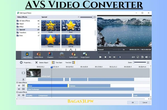Stop the preview playback
The height and width of the screenshot is (110, 167).
tap(105, 57)
